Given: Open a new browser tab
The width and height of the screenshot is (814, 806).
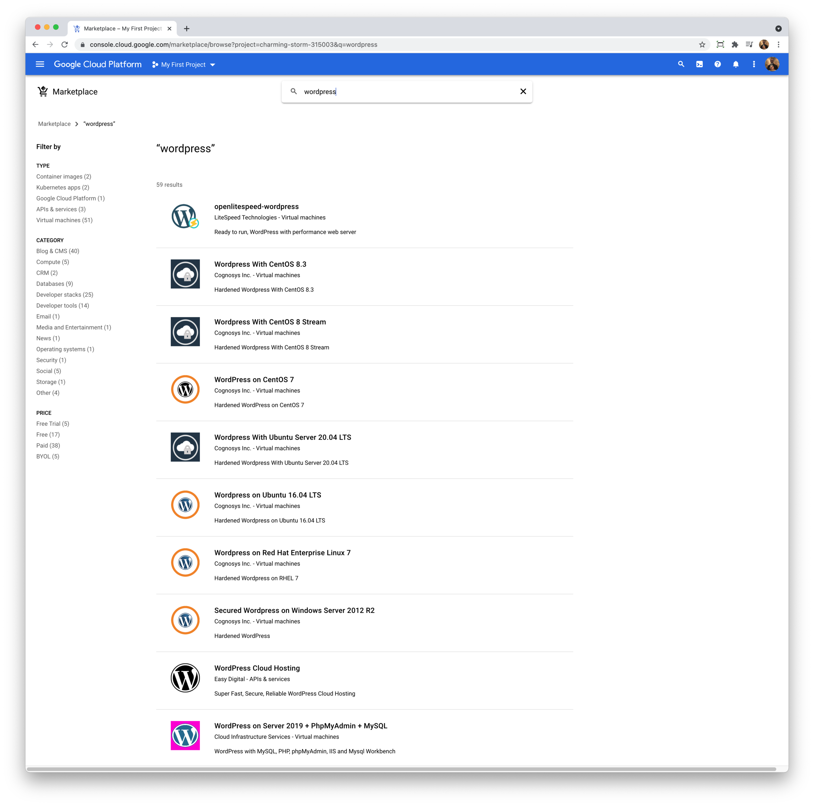Looking at the screenshot, I should (187, 29).
